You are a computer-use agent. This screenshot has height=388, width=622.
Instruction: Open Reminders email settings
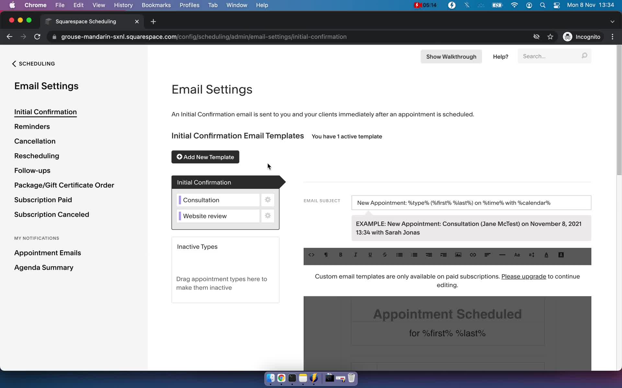coord(32,126)
